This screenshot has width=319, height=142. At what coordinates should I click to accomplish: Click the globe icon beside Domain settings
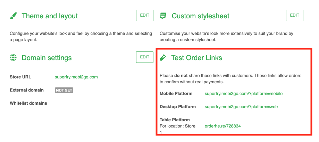13,58
